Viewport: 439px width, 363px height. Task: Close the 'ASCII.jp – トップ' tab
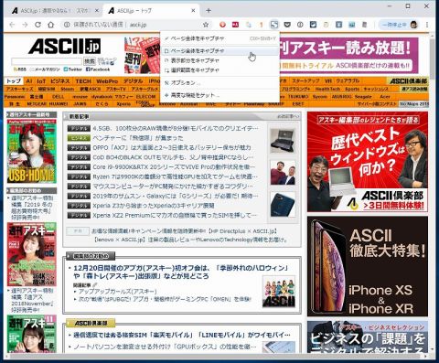(x=193, y=11)
